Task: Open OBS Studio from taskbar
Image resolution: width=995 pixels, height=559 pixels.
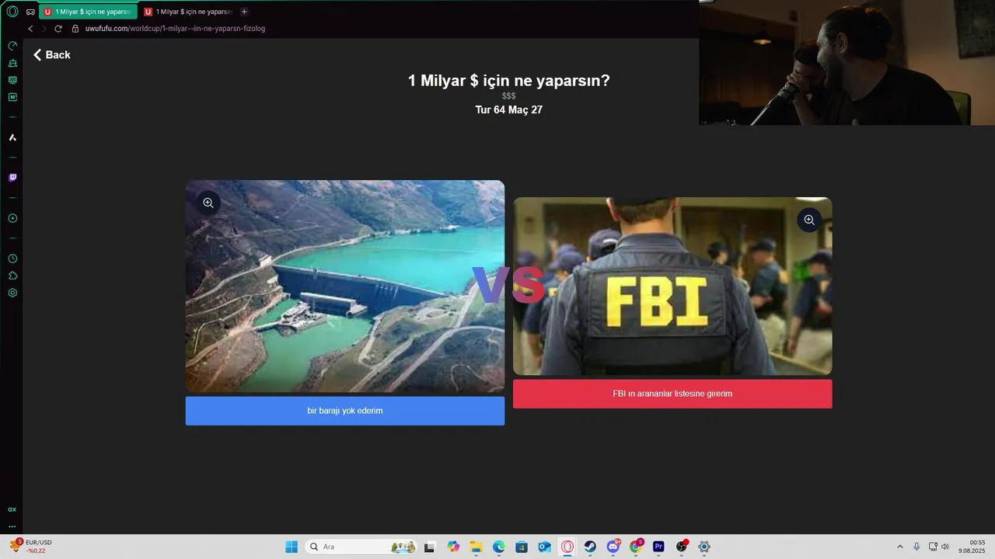Action: tap(682, 547)
